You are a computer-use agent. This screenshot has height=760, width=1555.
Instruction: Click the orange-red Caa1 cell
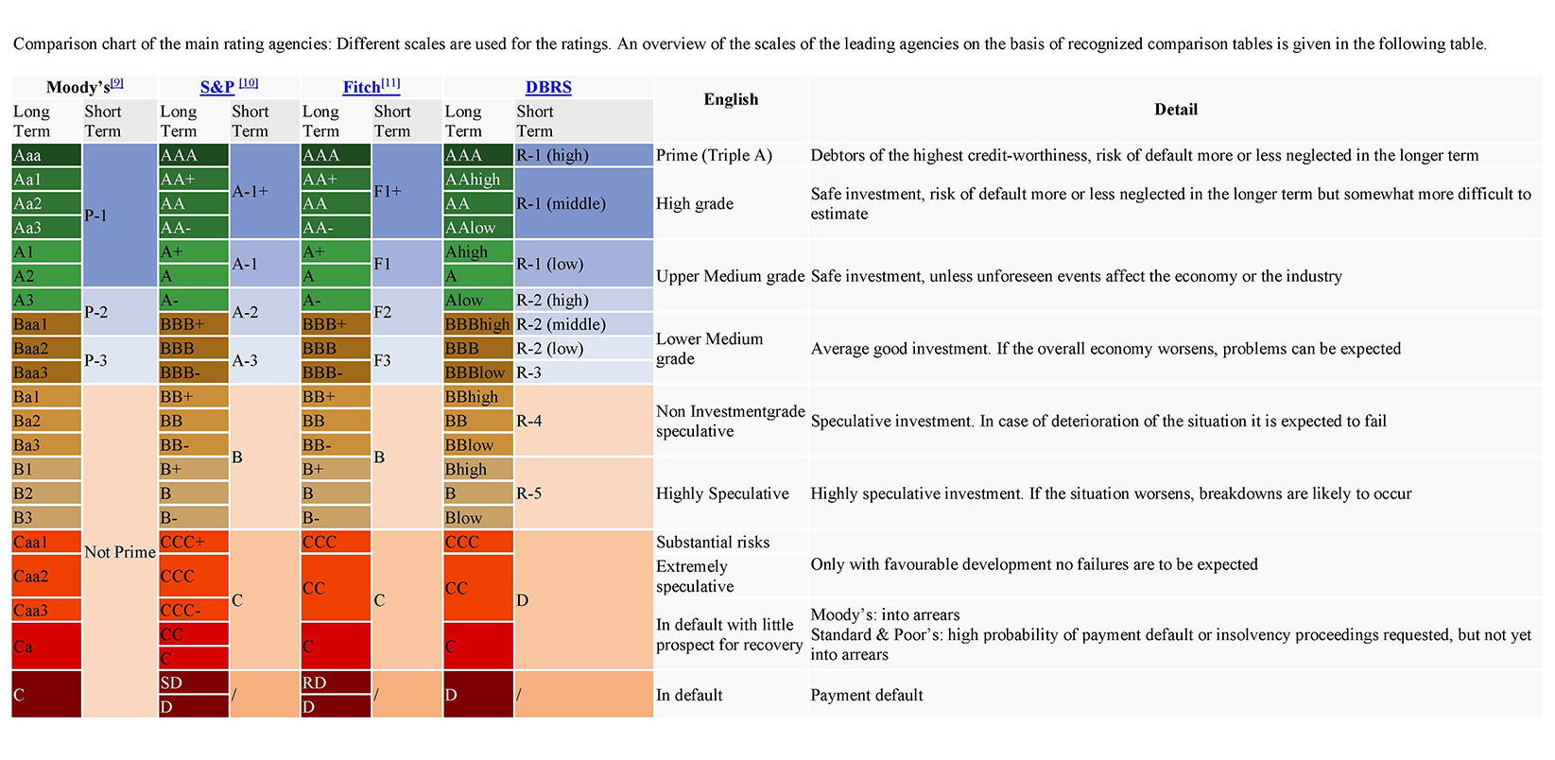click(46, 543)
